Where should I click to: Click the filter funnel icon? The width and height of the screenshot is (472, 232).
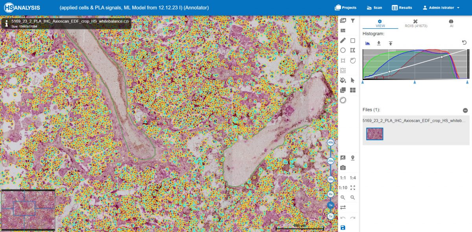[x=353, y=20]
